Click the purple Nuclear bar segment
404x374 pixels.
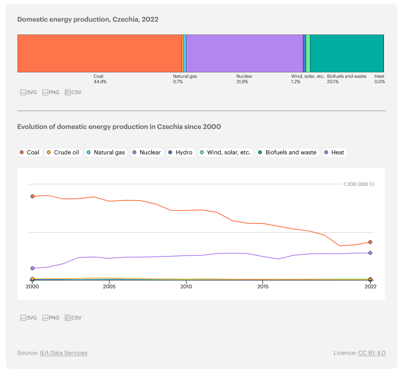pyautogui.click(x=244, y=53)
